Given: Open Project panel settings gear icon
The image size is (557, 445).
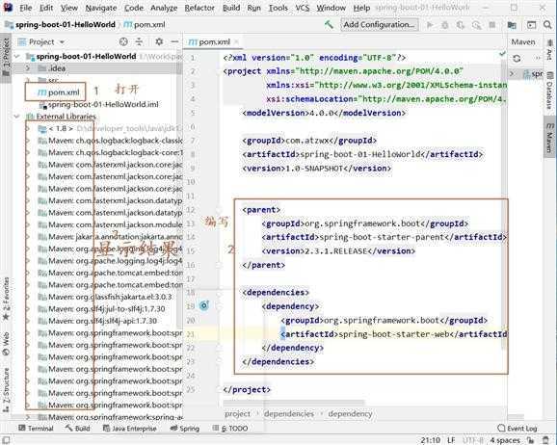Looking at the screenshot, I should click(x=159, y=42).
